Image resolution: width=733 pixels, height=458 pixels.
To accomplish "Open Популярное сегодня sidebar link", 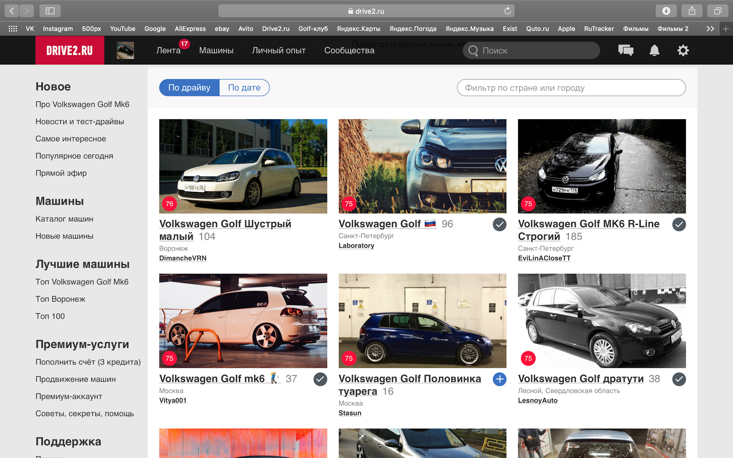I will pos(74,156).
